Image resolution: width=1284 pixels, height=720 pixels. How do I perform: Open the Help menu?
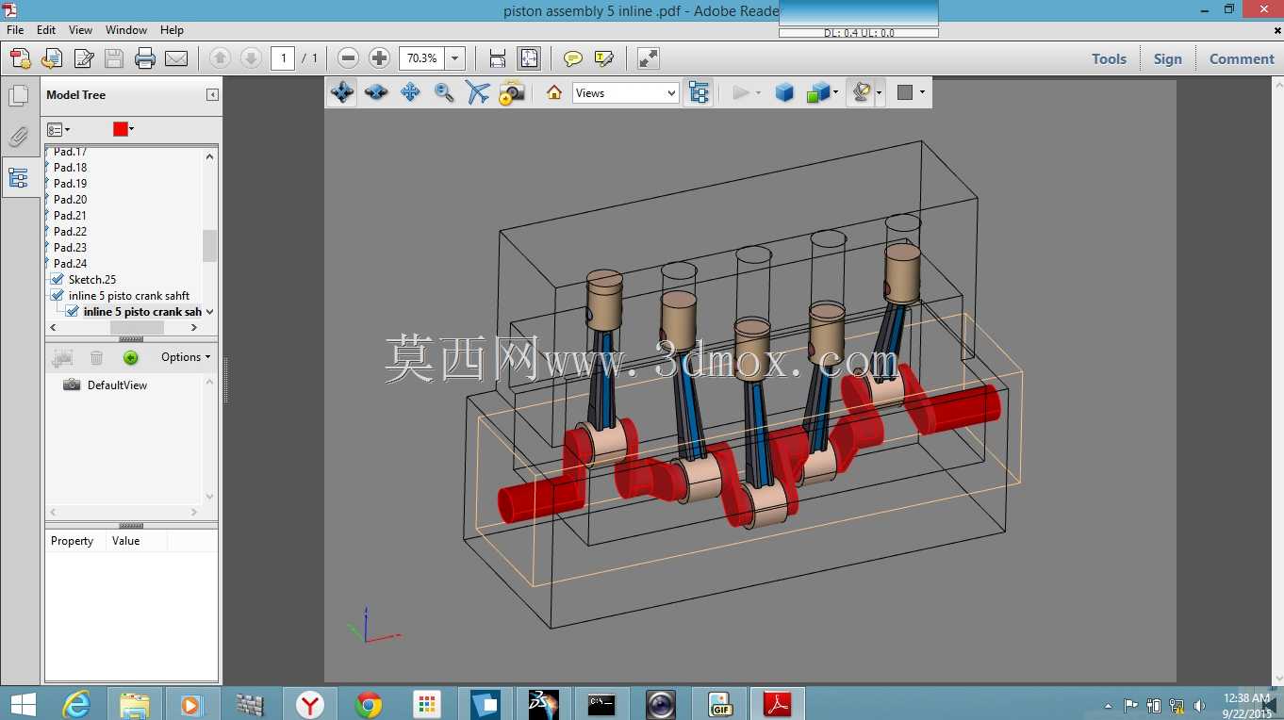173,30
